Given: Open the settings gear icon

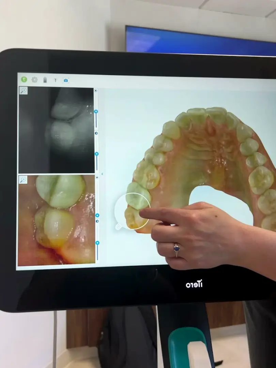Looking at the screenshot, I should (x=34, y=80).
